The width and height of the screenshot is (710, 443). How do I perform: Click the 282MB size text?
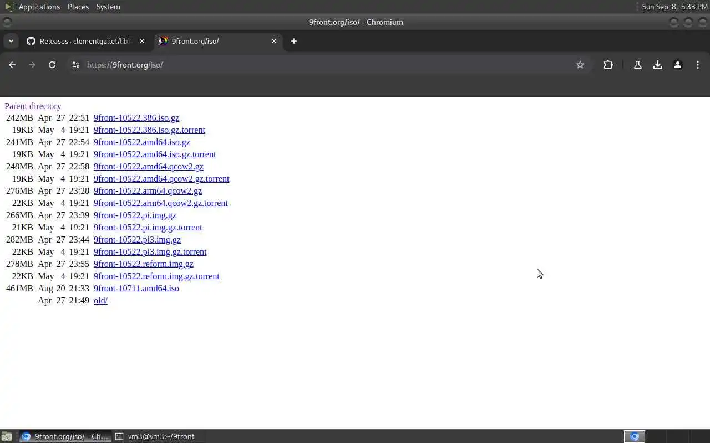click(x=19, y=240)
